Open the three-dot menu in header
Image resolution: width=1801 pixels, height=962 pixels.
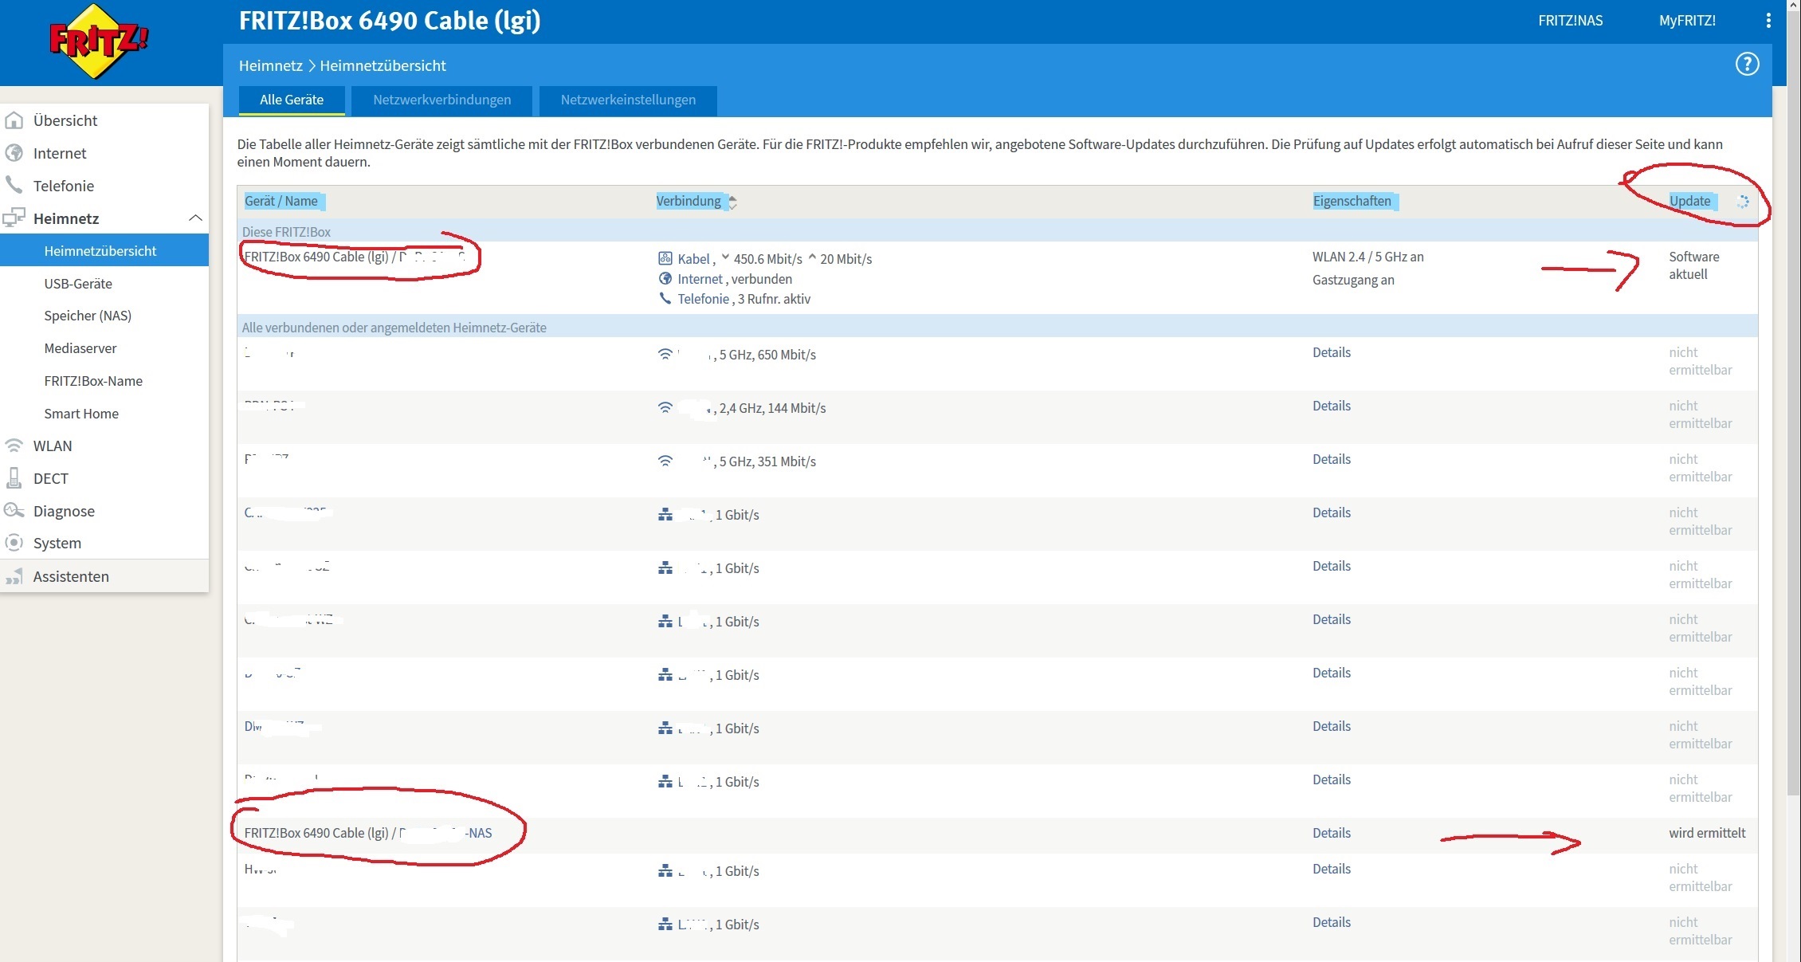(1768, 21)
